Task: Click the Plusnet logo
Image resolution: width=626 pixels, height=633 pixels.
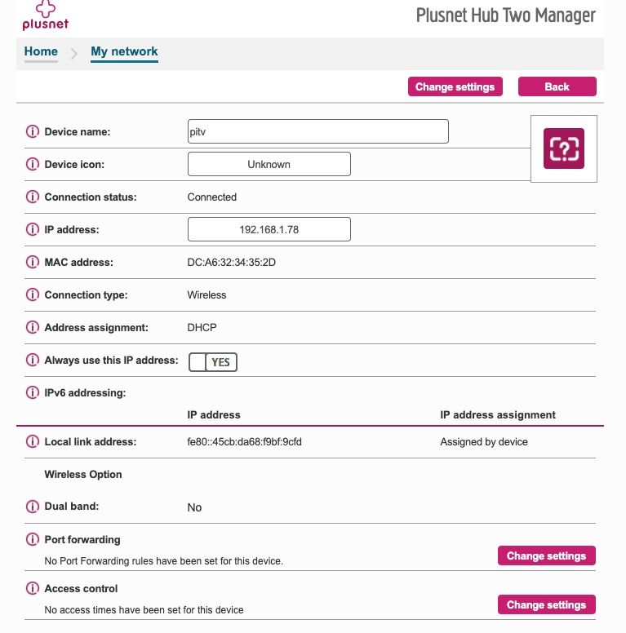Action: 39,16
